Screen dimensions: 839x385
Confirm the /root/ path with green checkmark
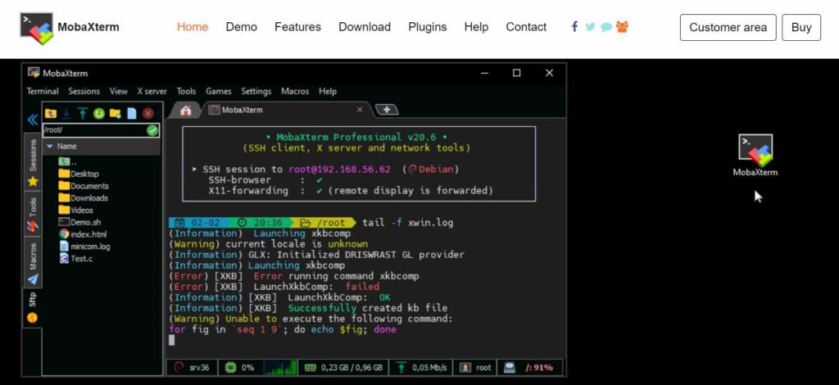(x=152, y=130)
